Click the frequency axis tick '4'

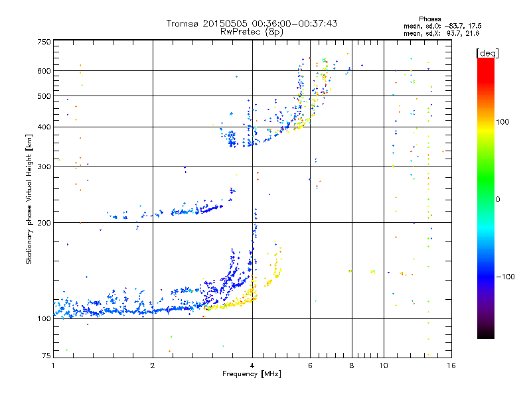(x=252, y=365)
